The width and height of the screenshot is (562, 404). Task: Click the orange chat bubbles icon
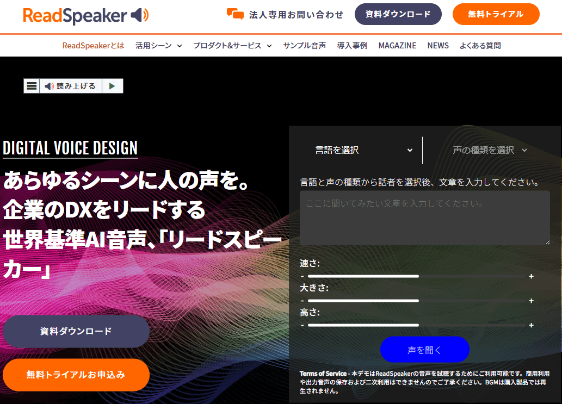pyautogui.click(x=235, y=14)
